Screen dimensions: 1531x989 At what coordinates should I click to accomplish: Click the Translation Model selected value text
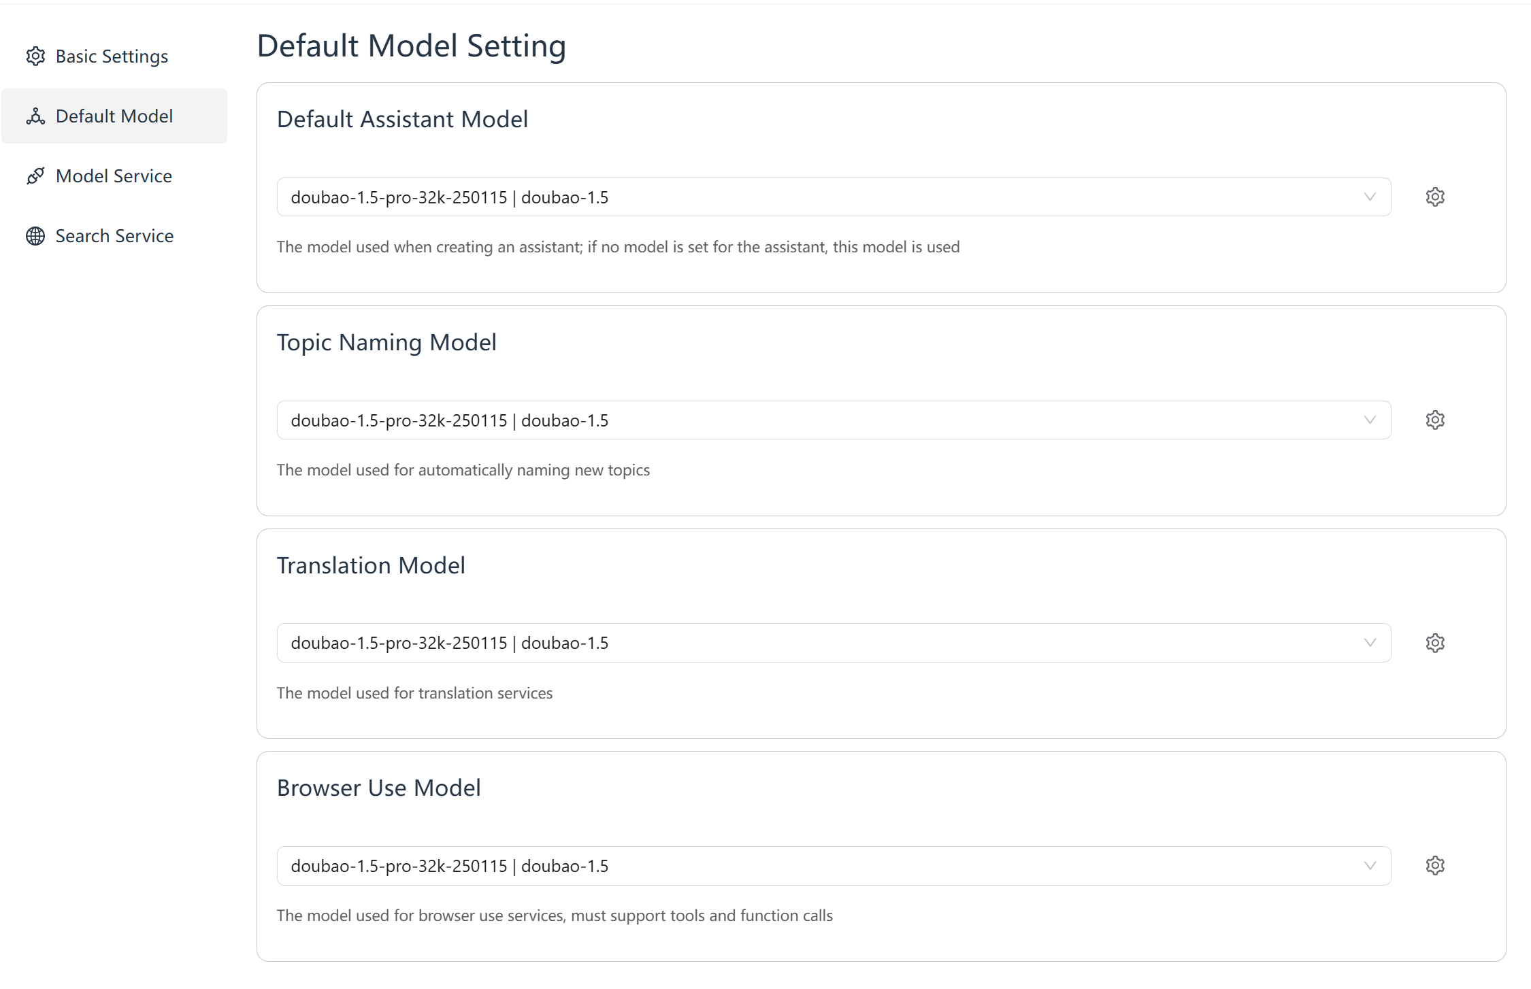coord(450,643)
